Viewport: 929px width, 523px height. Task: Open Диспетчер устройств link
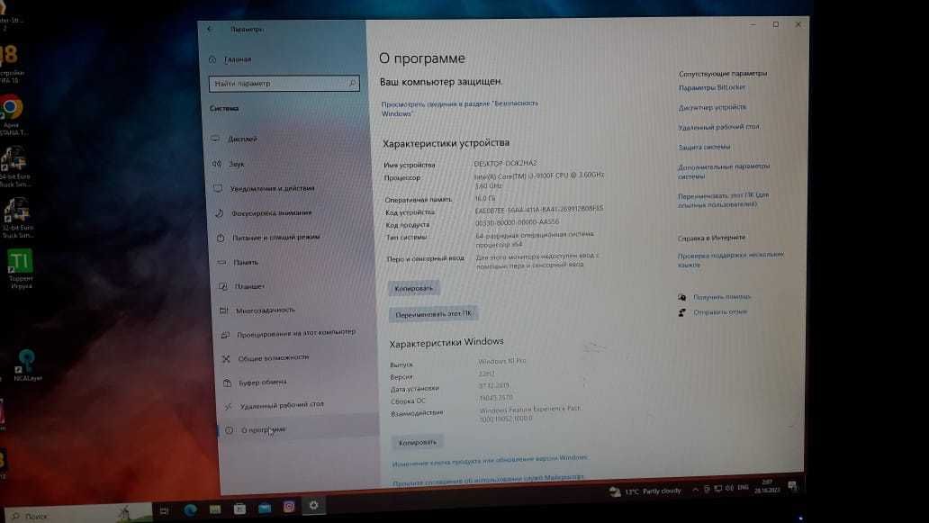coord(712,107)
